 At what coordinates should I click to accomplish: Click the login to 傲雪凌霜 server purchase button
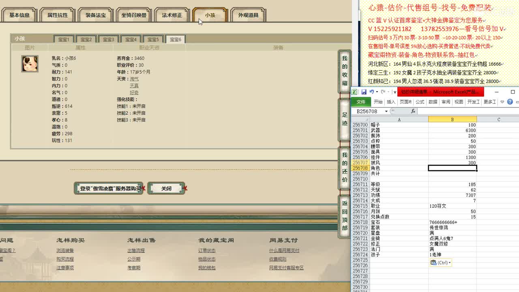(109, 188)
